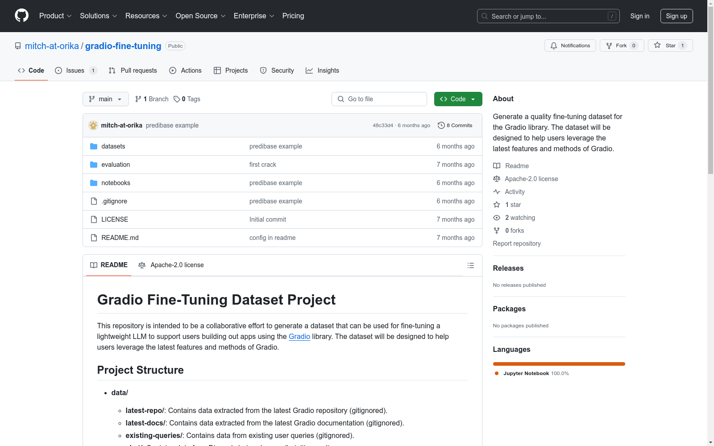The width and height of the screenshot is (714, 446).
Task: Click the Search or jump to field
Action: pos(548,16)
